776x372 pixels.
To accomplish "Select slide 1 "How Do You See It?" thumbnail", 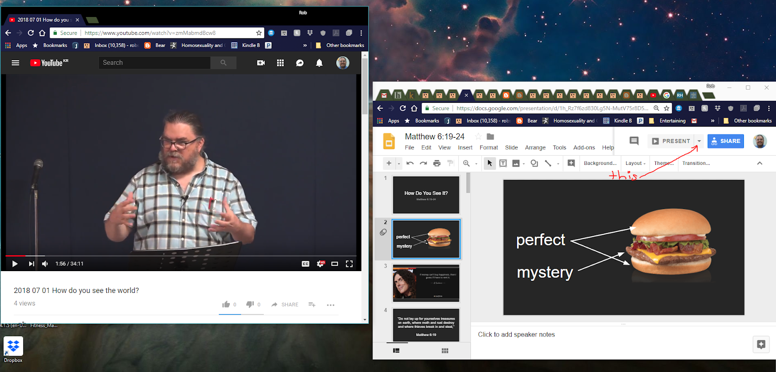I will [x=426, y=195].
